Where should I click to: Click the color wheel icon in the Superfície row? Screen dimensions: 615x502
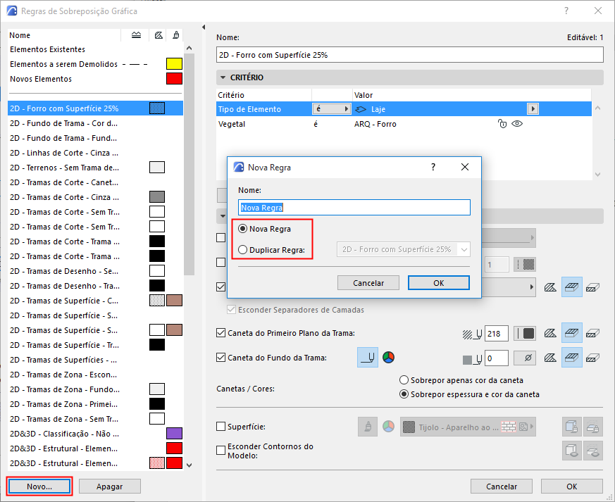pos(388,427)
